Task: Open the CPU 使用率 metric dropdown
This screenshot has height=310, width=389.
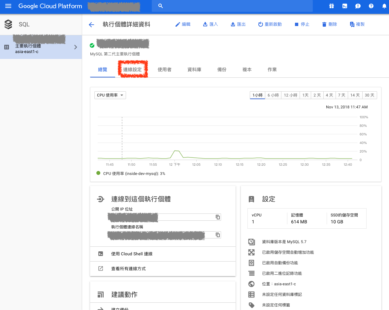Action: tap(110, 95)
